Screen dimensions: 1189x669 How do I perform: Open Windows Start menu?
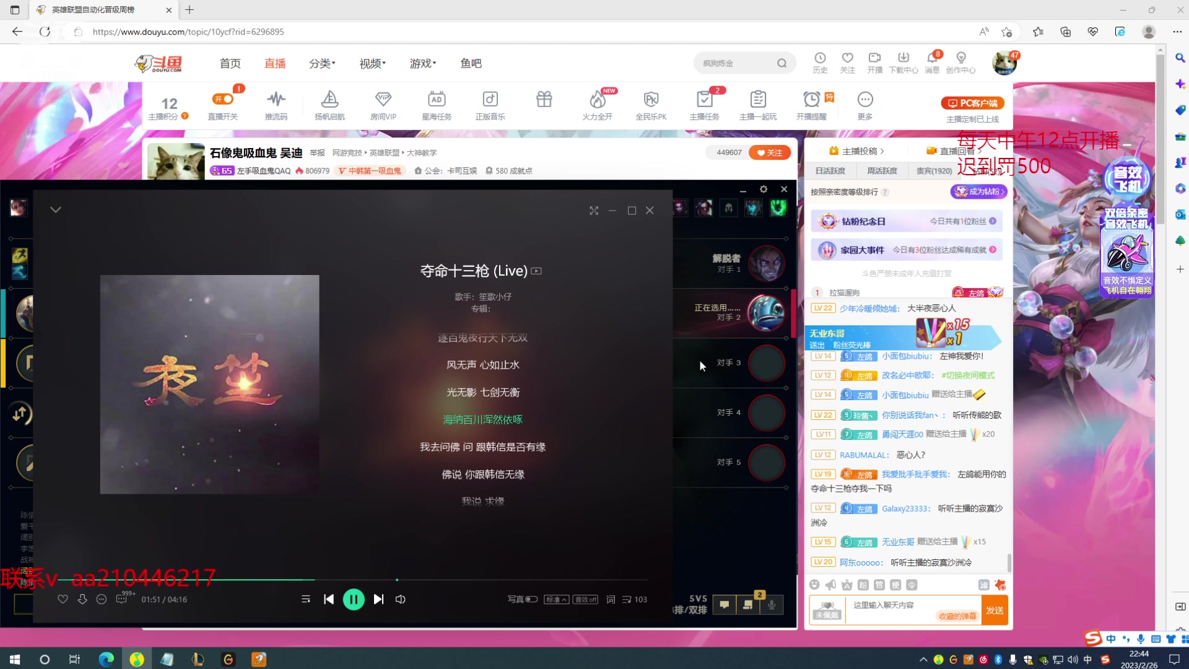click(15, 660)
